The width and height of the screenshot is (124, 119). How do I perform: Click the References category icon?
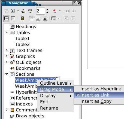(x=12, y=98)
